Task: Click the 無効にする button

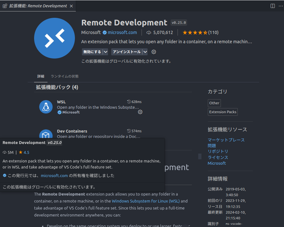Action: [x=92, y=52]
